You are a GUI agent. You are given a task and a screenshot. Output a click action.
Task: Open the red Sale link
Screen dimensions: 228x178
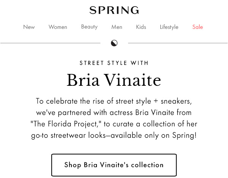198,27
